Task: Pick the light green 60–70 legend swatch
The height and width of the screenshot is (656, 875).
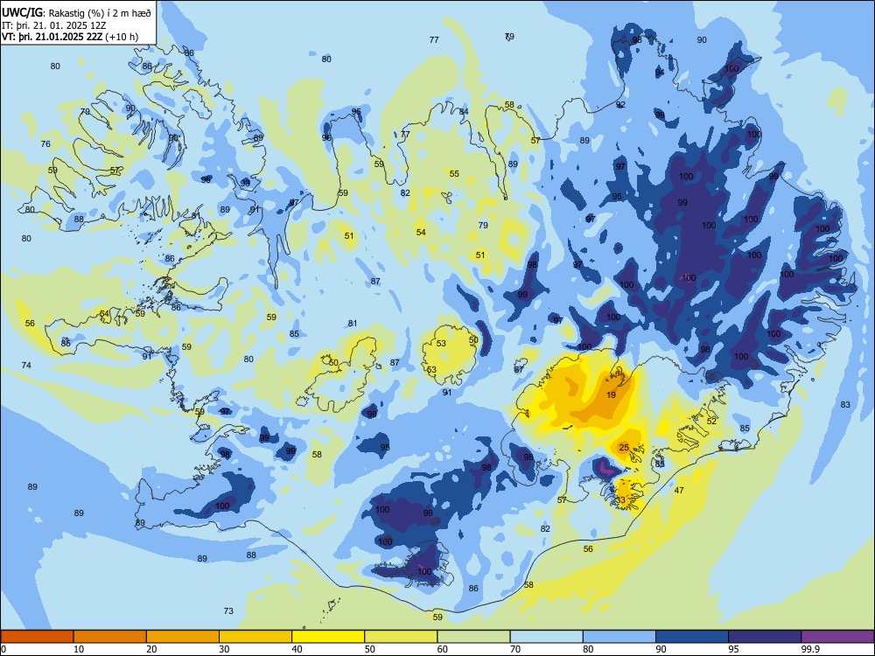Action: 473,637
